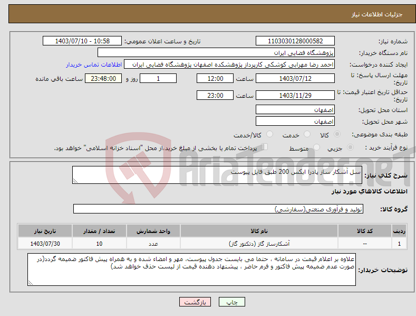This screenshot has height=316, width=416.
Task: Click delivery province field اصفهان
Action: tap(295, 109)
